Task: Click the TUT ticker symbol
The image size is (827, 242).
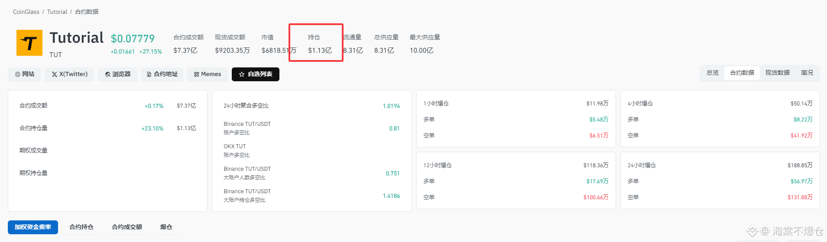Action: (55, 55)
